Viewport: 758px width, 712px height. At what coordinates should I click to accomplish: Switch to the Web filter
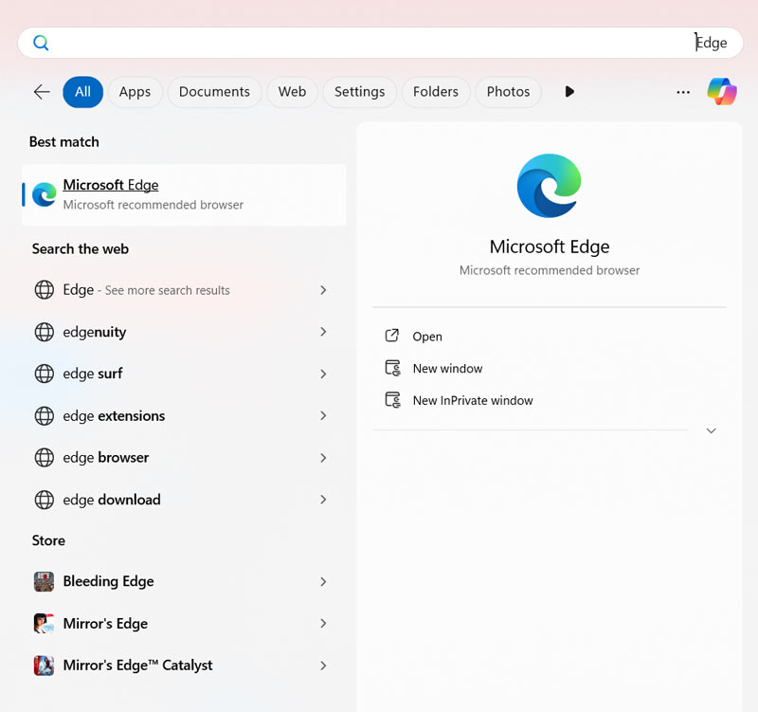(292, 91)
